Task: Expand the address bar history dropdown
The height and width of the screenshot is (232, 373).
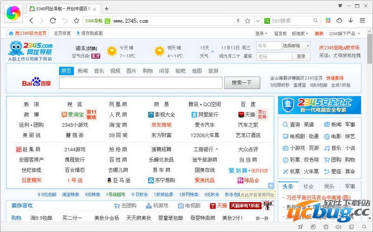Action: [258, 21]
